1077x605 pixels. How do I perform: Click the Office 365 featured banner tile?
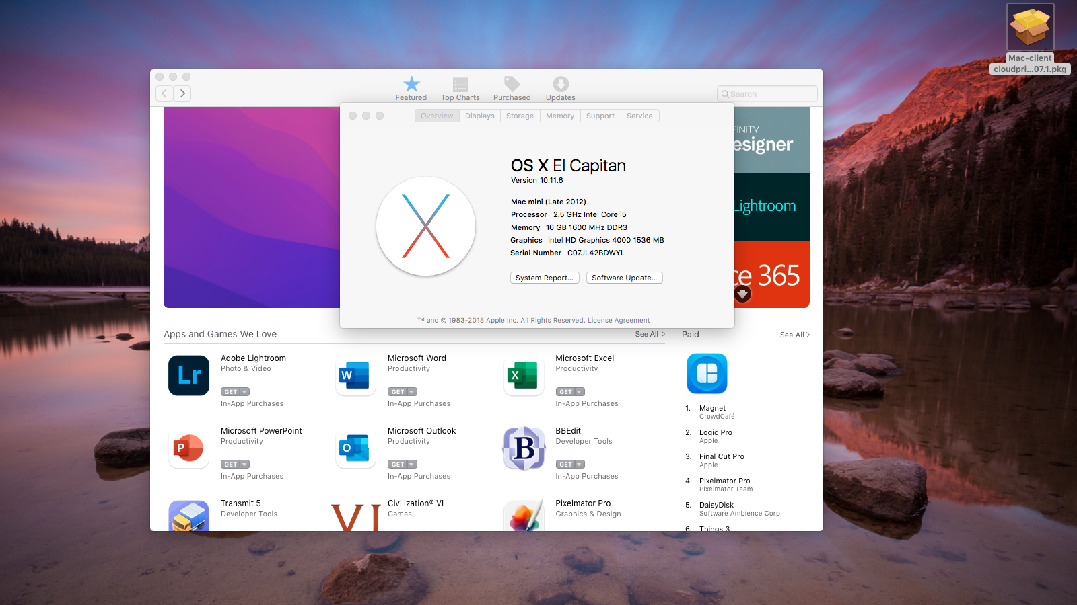click(x=772, y=274)
